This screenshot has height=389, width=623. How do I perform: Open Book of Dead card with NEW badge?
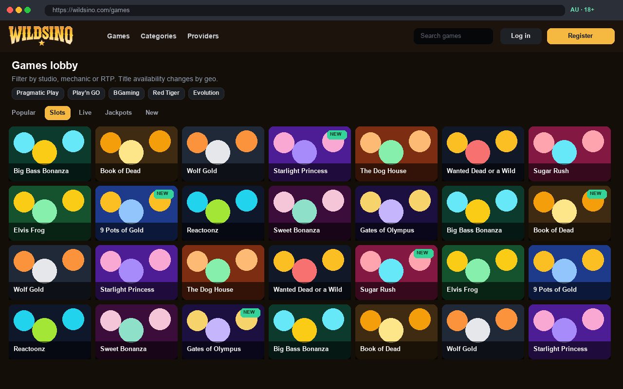[x=569, y=213]
